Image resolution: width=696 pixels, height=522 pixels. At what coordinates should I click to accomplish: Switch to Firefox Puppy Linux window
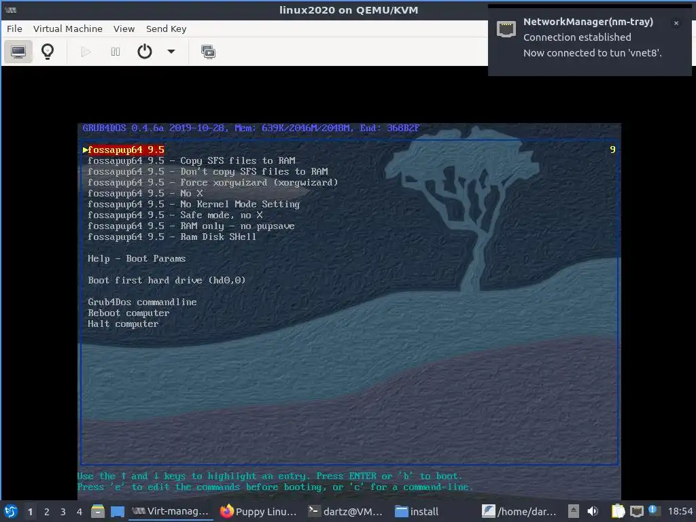pyautogui.click(x=258, y=511)
